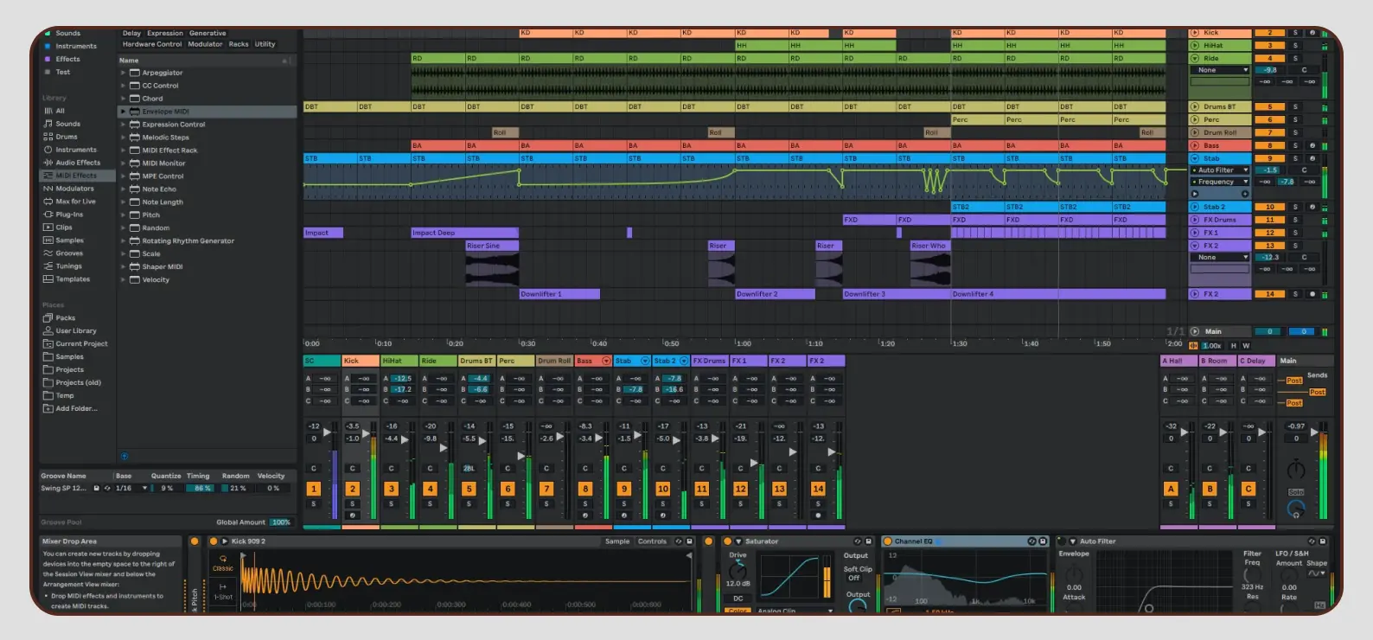Viewport: 1373px width, 640px height.
Task: Switch to the Controls tab in Kick 909 2
Action: [652, 541]
